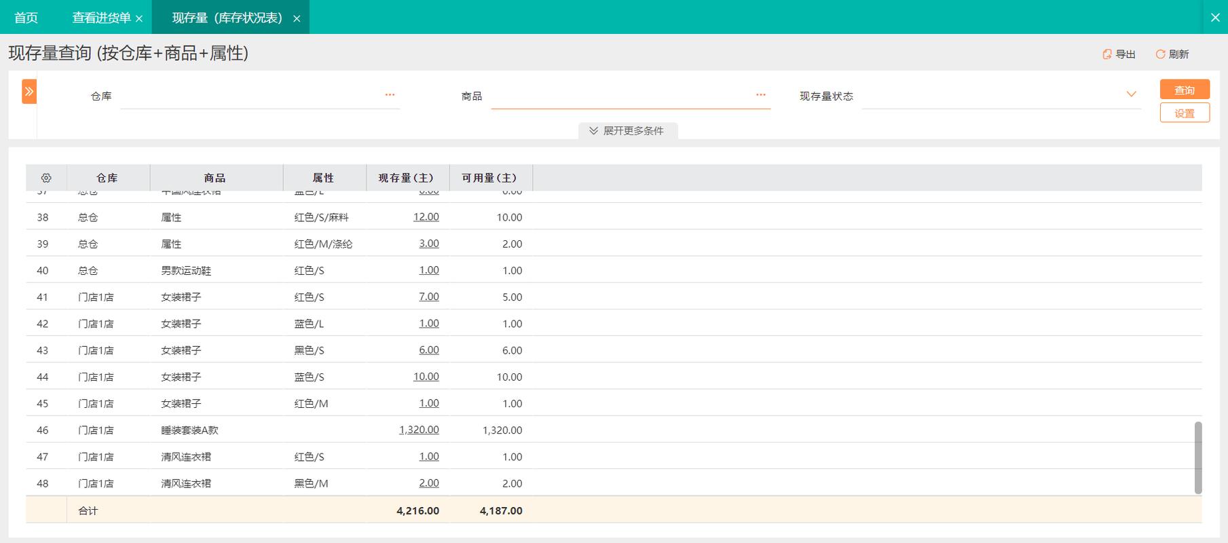Screen dimensions: 1228x543
Task: Open 仓库 lookup via ellipsis icon
Action: [x=390, y=95]
